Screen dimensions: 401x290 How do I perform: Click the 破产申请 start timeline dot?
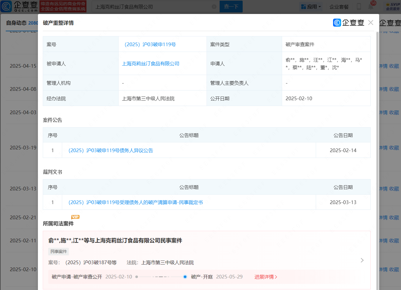pyautogui.click(x=137, y=277)
